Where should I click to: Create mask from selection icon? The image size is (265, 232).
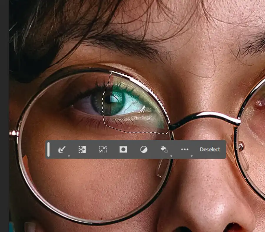pyautogui.click(x=123, y=149)
